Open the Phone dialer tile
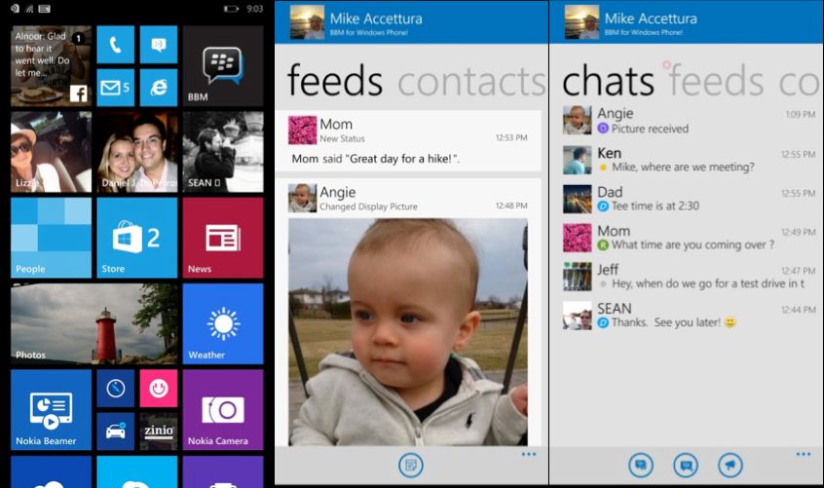 click(x=116, y=45)
